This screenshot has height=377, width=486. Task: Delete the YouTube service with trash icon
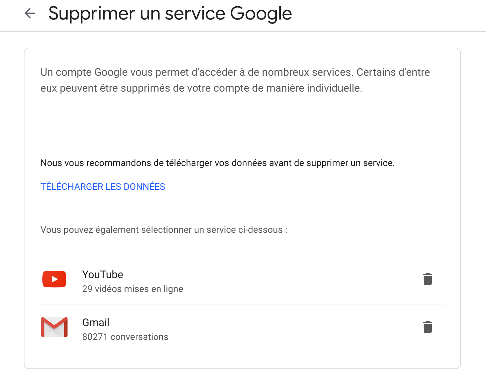point(428,279)
